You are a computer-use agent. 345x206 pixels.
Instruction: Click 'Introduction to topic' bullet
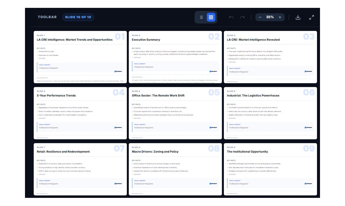pyautogui.click(x=46, y=51)
